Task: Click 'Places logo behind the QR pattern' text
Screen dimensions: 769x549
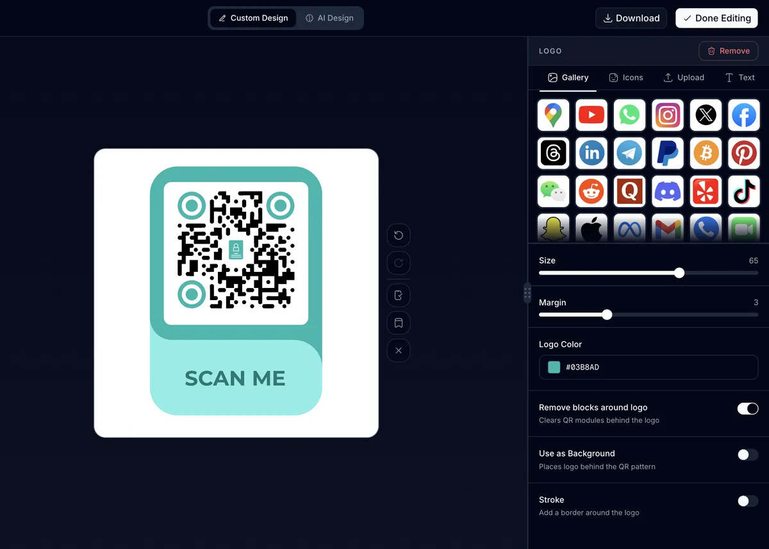Action: [x=597, y=467]
